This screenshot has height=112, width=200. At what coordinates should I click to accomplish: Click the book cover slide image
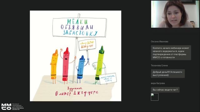76,56
